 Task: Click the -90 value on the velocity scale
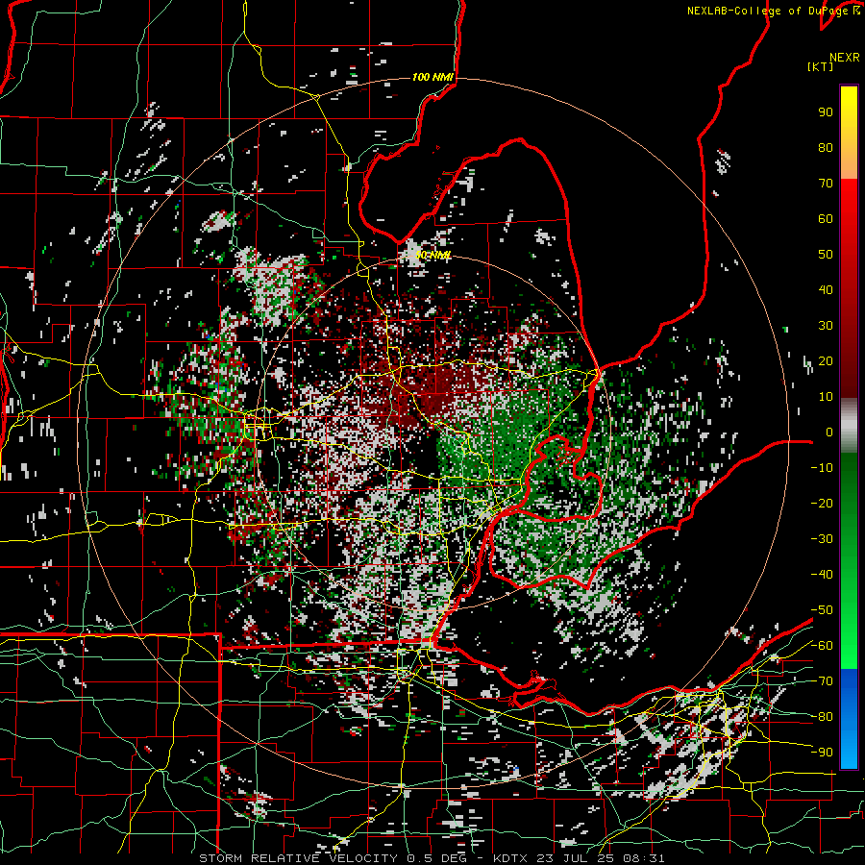coord(822,753)
